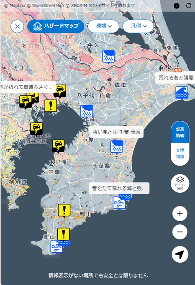Select the rain icon beside 八千代 and 千葉
The height and width of the screenshot is (285, 195).
pyautogui.click(x=87, y=111)
